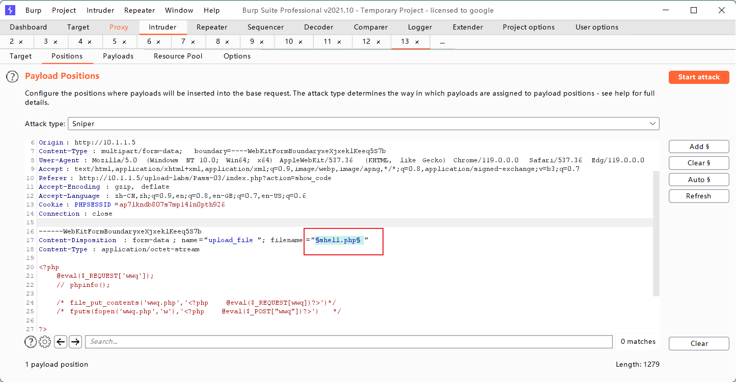Open editor settings gear icon
Viewport: 736px width, 382px height.
[x=45, y=342]
